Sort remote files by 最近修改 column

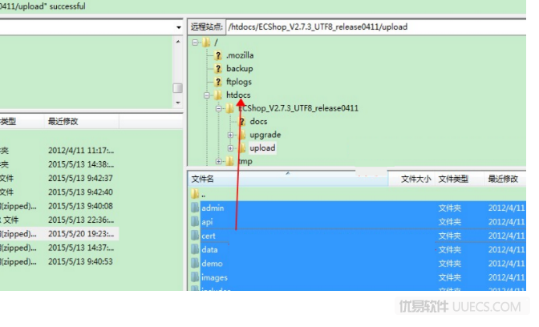click(x=505, y=179)
